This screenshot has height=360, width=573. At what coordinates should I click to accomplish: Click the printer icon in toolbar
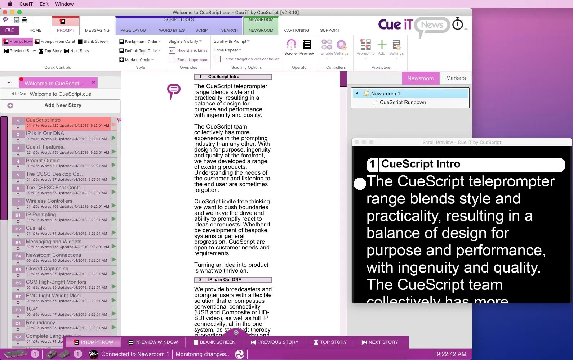click(25, 20)
